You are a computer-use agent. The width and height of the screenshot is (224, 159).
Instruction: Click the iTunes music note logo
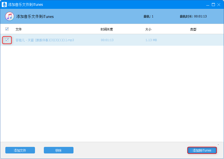[x=10, y=16]
